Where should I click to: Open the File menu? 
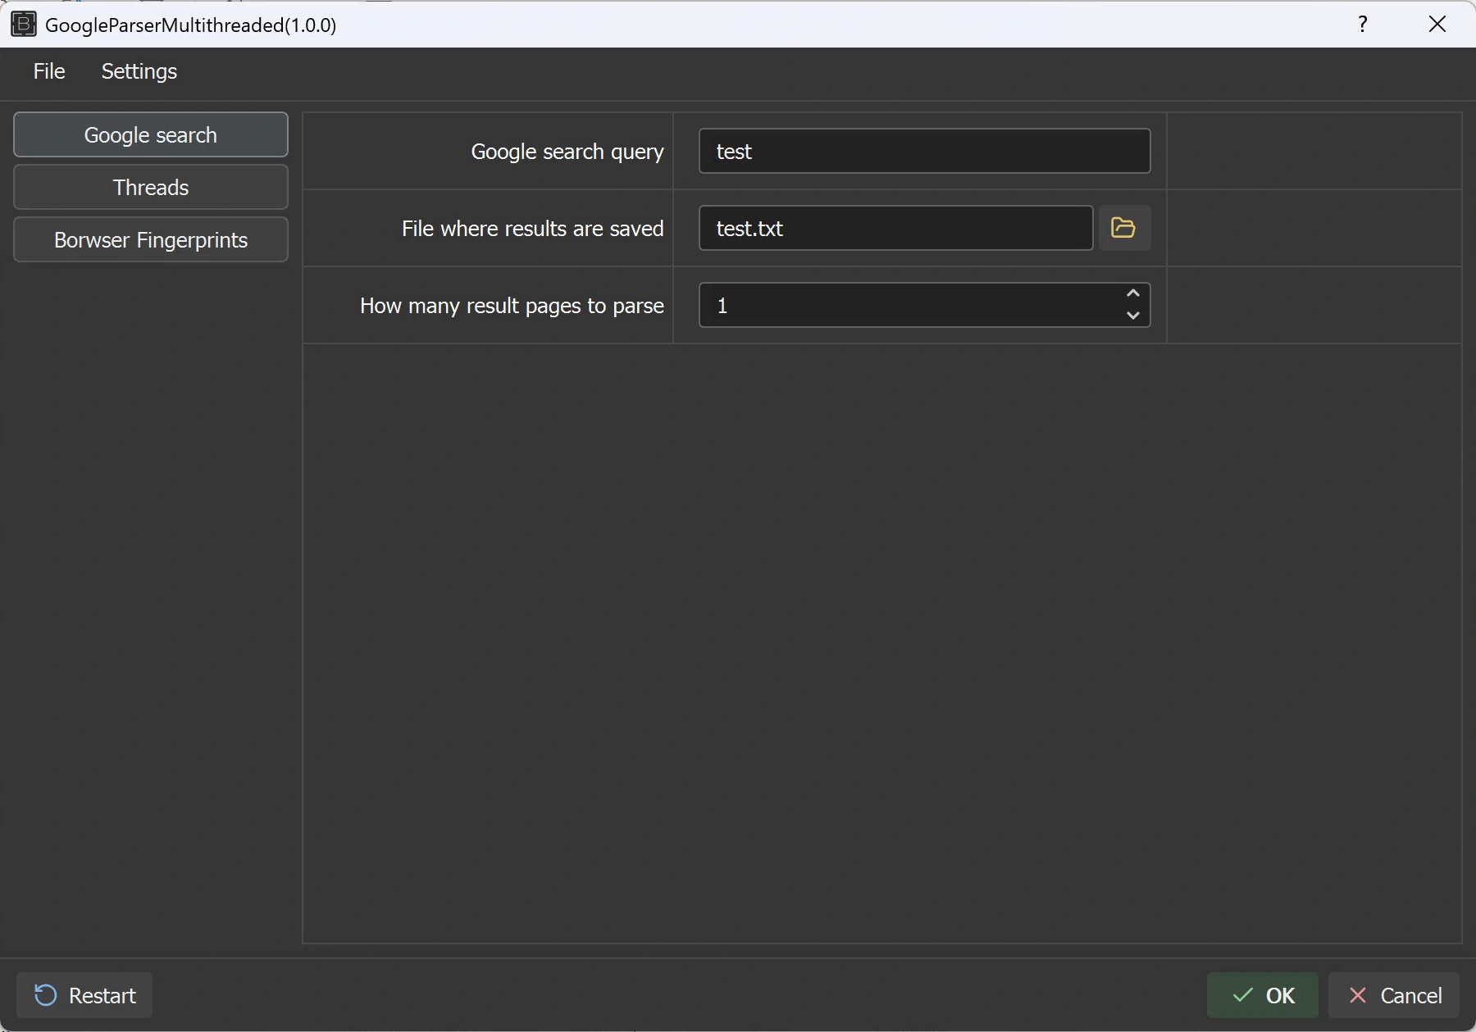[49, 71]
